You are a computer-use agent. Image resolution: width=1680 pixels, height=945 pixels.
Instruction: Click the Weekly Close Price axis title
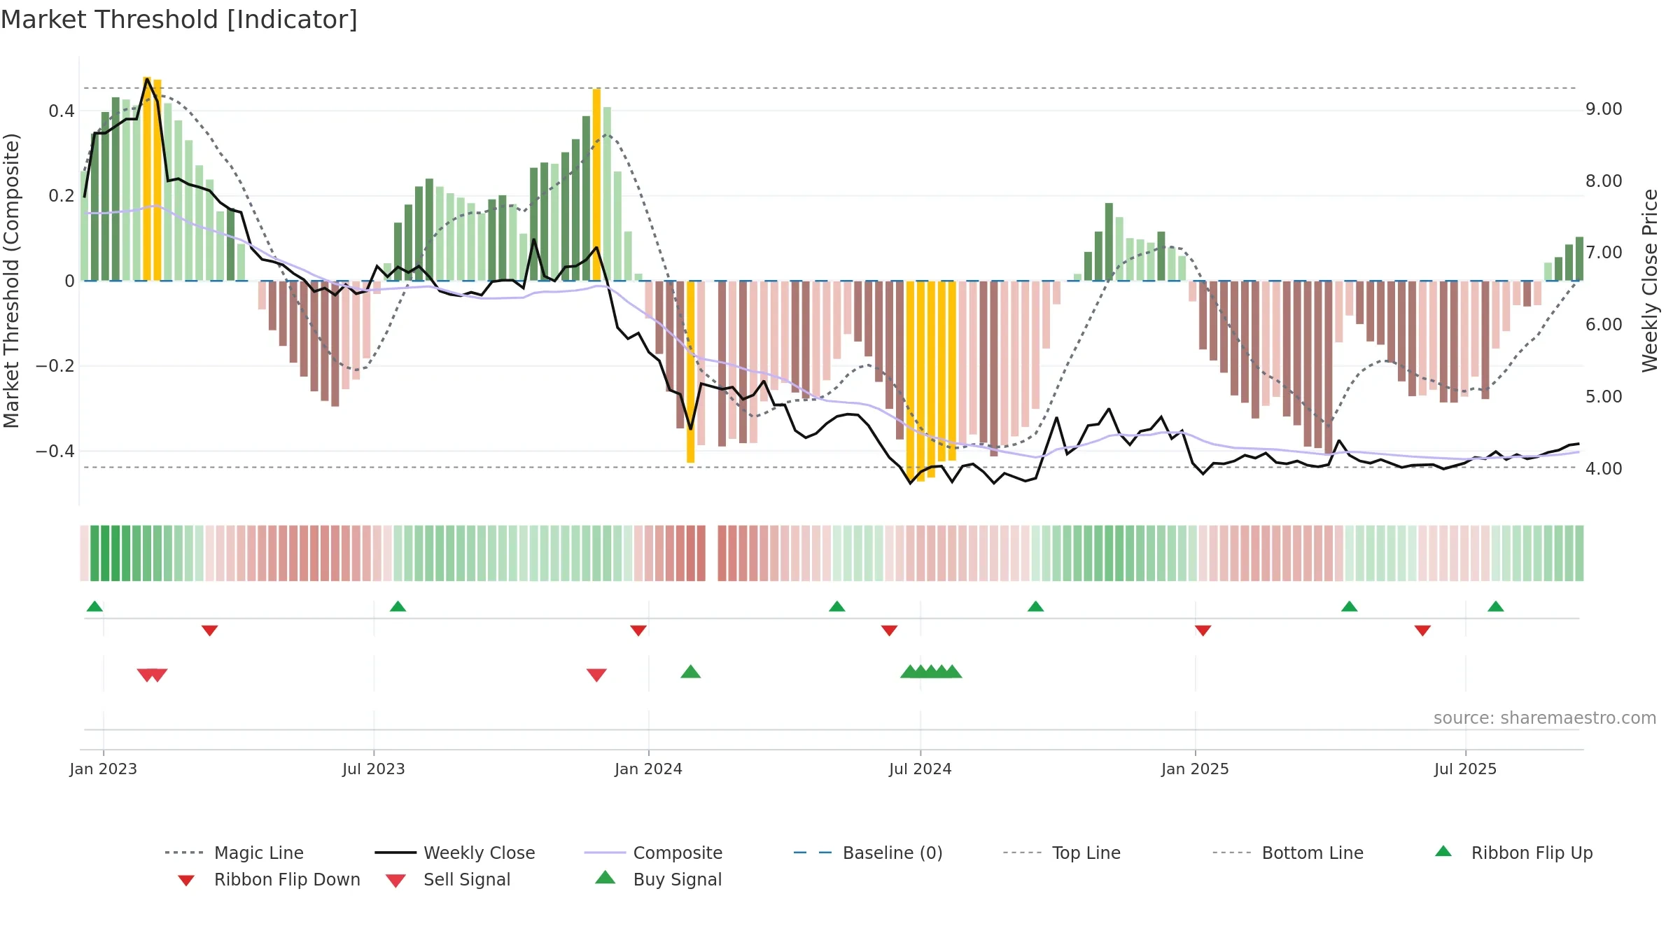1650,280
